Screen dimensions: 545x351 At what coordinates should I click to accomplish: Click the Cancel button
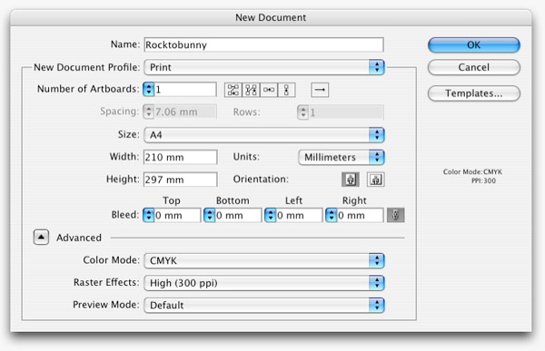tap(474, 67)
